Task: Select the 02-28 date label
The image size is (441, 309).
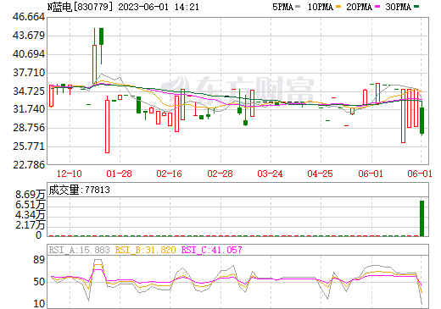Action: point(220,174)
